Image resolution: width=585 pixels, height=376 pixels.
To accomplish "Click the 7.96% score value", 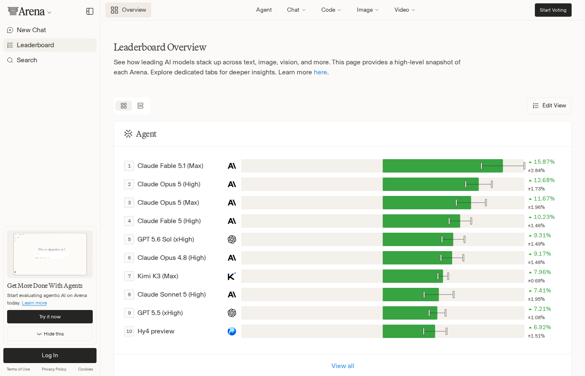I will coord(542,272).
